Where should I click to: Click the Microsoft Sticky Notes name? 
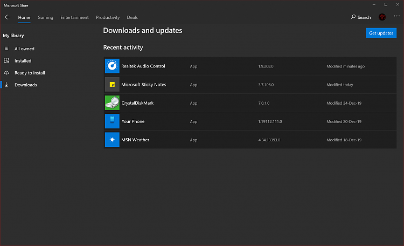coord(143,84)
